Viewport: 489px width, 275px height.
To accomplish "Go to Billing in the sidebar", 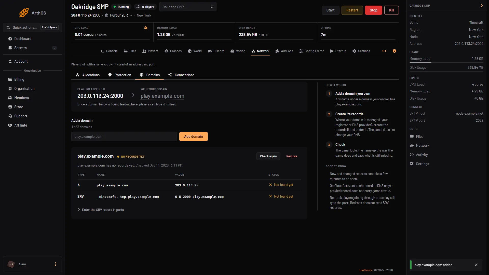I will 32,79.
